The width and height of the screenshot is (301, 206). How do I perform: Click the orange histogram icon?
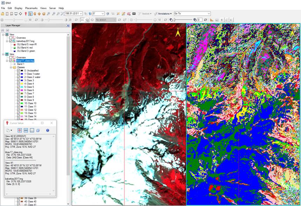(211, 20)
